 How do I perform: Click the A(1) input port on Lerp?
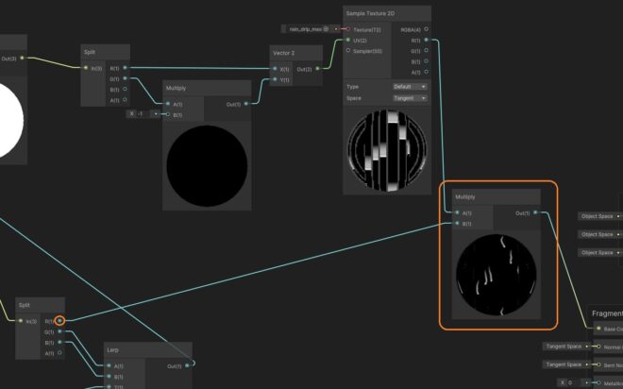[x=109, y=365]
